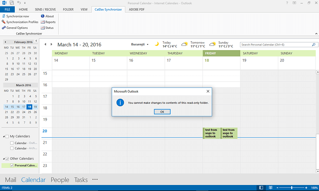The height and width of the screenshot is (191, 319).
Task: Click the calendar scrollbar down arrow
Action: point(317,171)
